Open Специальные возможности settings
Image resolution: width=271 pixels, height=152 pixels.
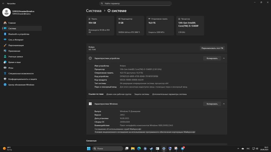coord(21,73)
